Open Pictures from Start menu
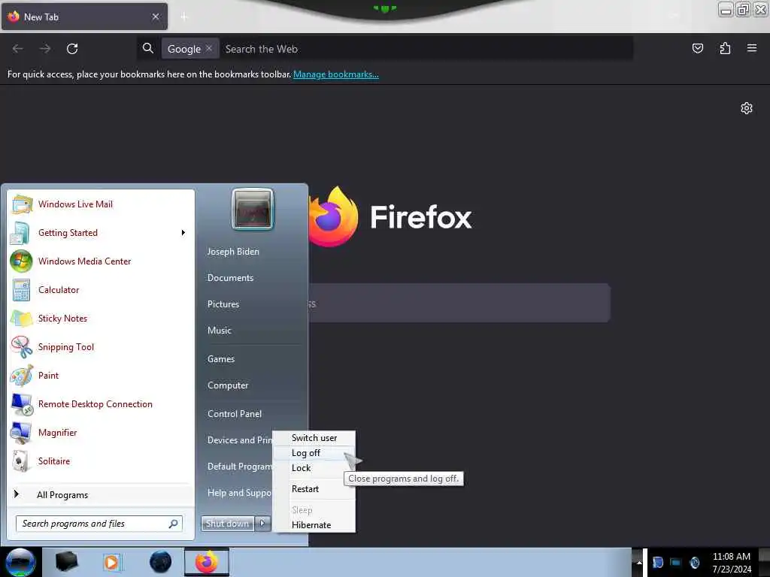770x577 pixels. pyautogui.click(x=223, y=304)
